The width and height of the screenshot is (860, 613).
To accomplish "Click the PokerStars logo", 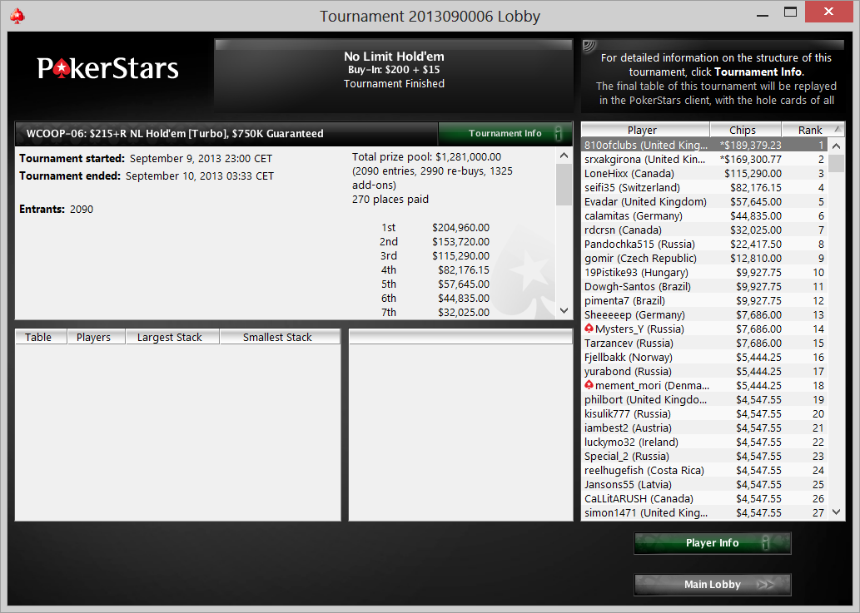I will pyautogui.click(x=108, y=68).
